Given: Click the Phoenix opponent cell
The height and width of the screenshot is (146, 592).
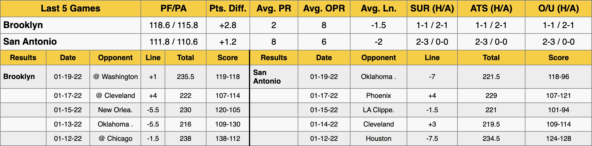Looking at the screenshot, I should [x=379, y=96].
